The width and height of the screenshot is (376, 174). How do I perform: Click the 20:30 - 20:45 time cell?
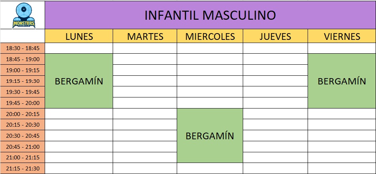coord(23,136)
